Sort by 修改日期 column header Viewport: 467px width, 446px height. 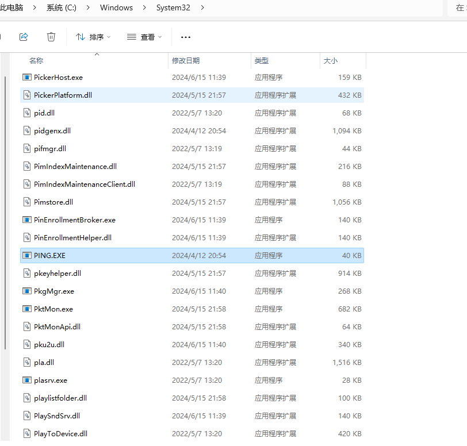click(x=186, y=61)
